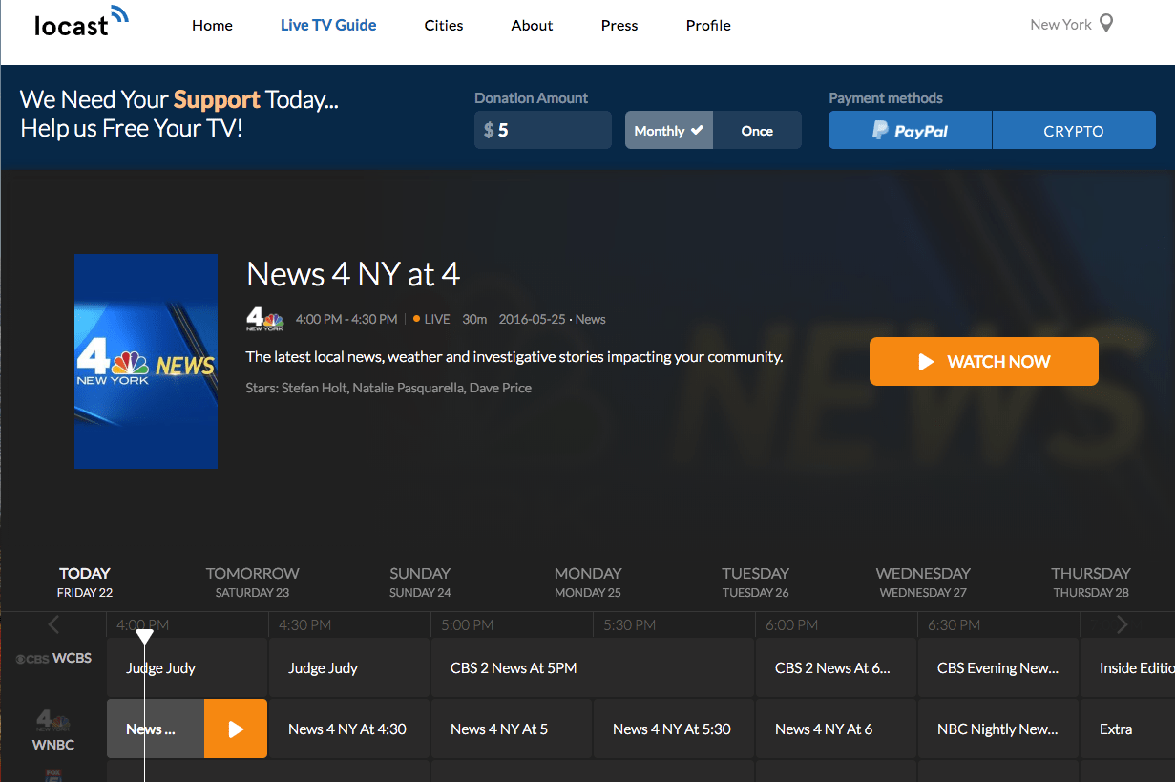
Task: Click the 'Stars: Stefan Holt' cast line
Action: pos(388,388)
